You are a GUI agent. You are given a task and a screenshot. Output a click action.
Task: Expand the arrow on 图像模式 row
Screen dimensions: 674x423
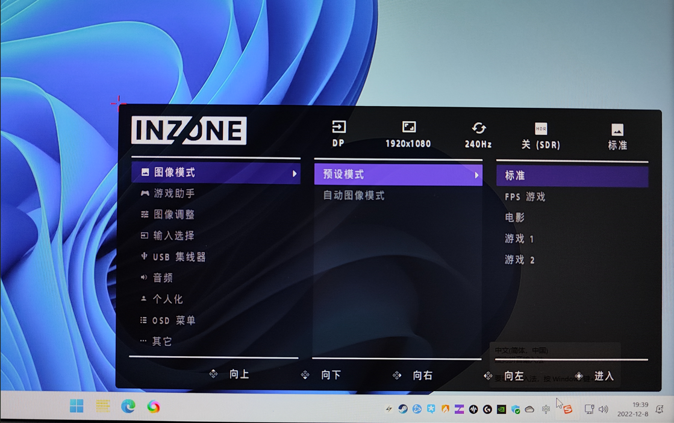tap(295, 174)
